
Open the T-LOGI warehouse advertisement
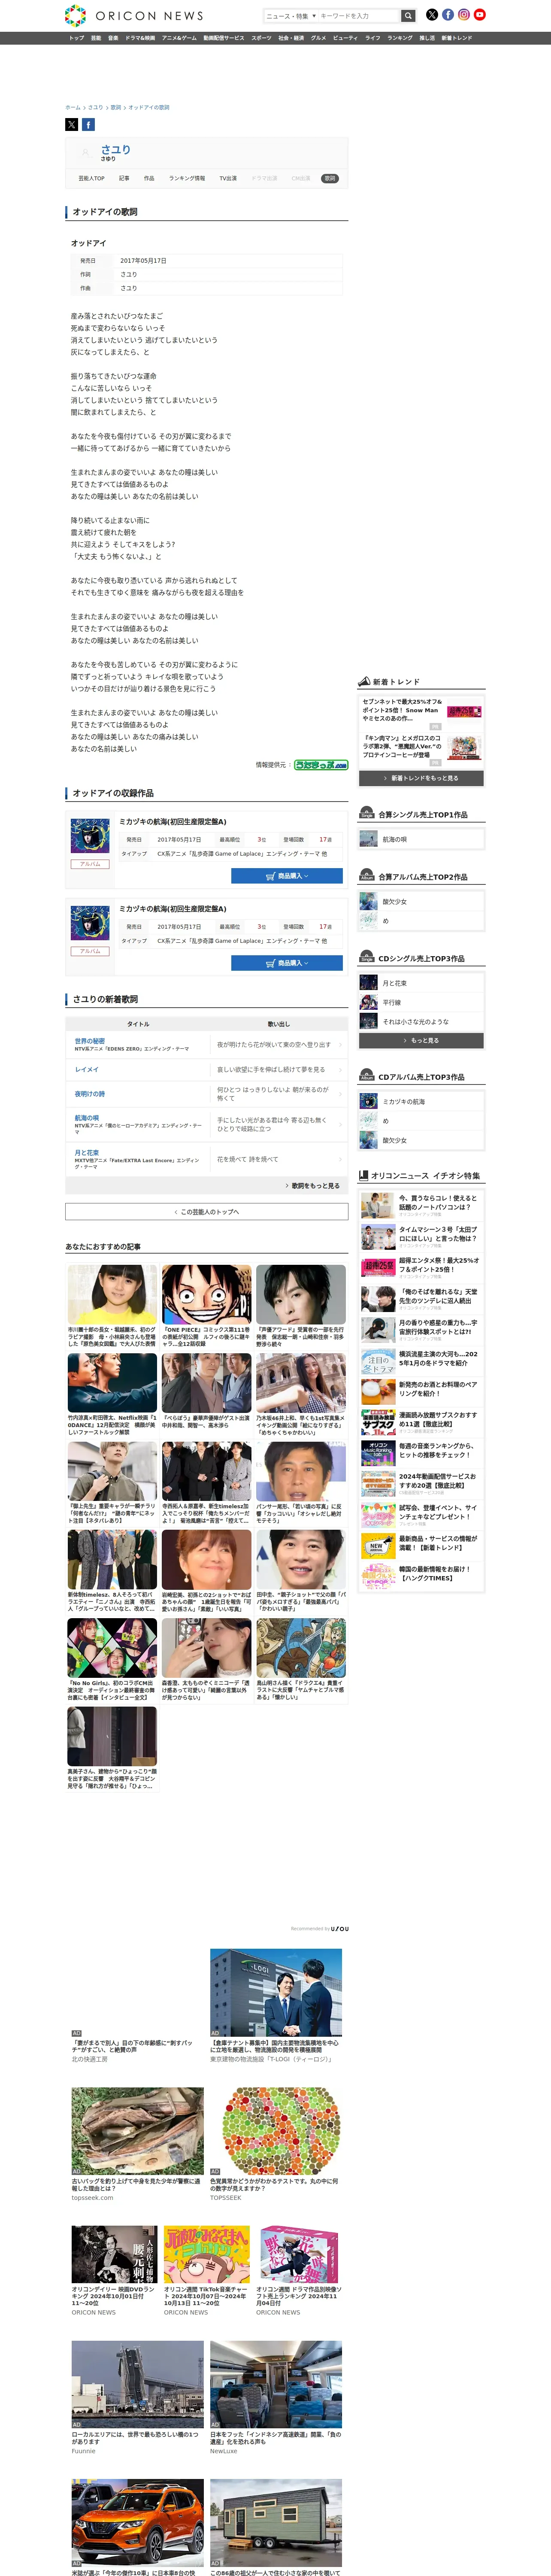point(276,2006)
